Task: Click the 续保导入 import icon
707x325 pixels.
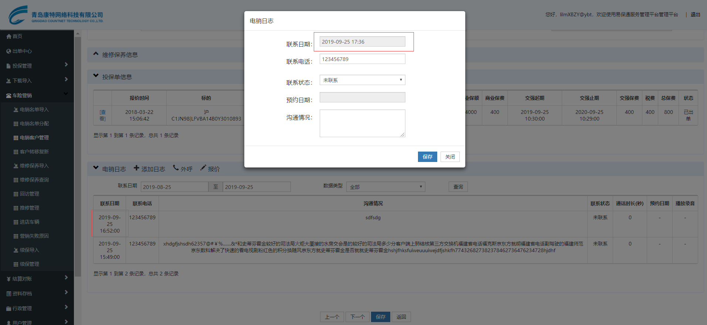Action: point(16,250)
